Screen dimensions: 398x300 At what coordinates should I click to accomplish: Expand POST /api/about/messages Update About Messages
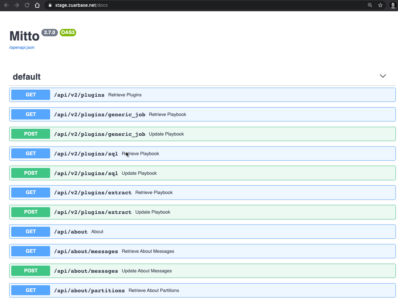(202, 271)
